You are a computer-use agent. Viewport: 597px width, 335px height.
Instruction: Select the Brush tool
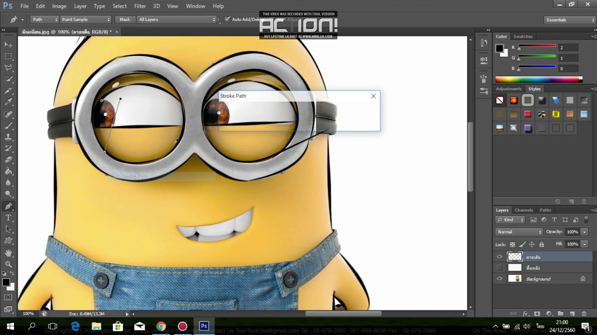pyautogui.click(x=8, y=126)
